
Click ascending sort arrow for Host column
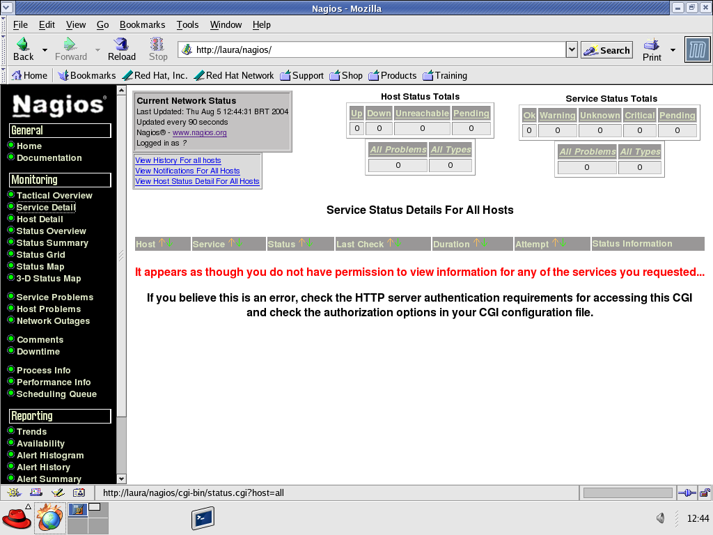[x=162, y=243]
